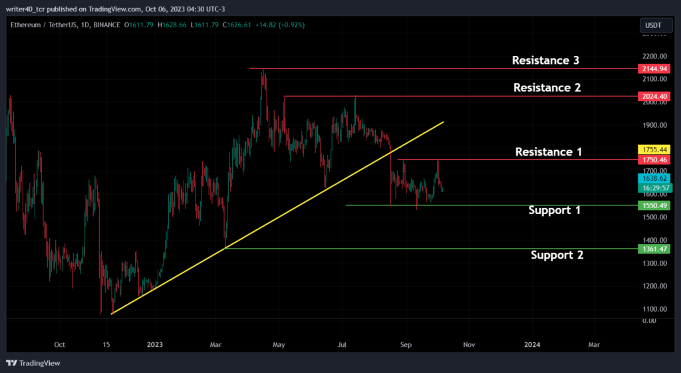Click the open value O1611.79
This screenshot has width=681, height=373.
pos(139,25)
